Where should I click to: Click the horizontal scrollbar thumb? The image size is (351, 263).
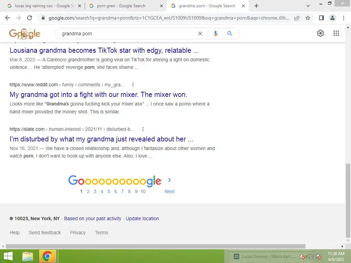click(x=156, y=247)
